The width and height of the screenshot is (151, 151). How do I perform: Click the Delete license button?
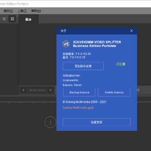pos(114,92)
